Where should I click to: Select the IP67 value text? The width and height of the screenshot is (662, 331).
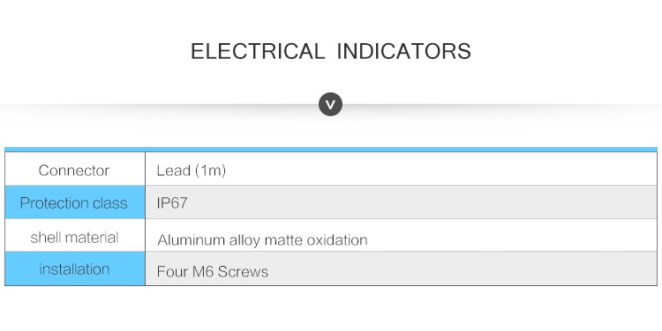click(x=172, y=203)
